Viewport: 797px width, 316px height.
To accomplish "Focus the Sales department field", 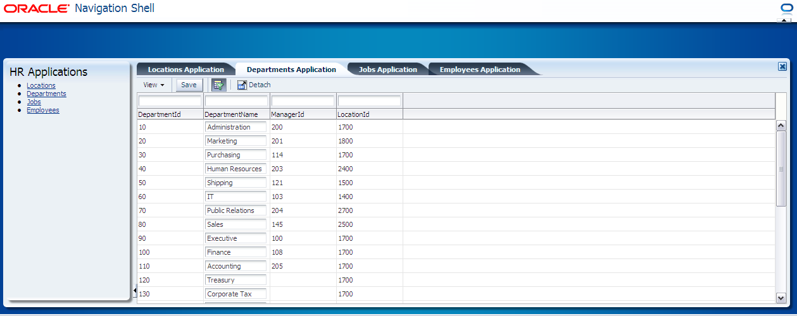I will point(235,224).
